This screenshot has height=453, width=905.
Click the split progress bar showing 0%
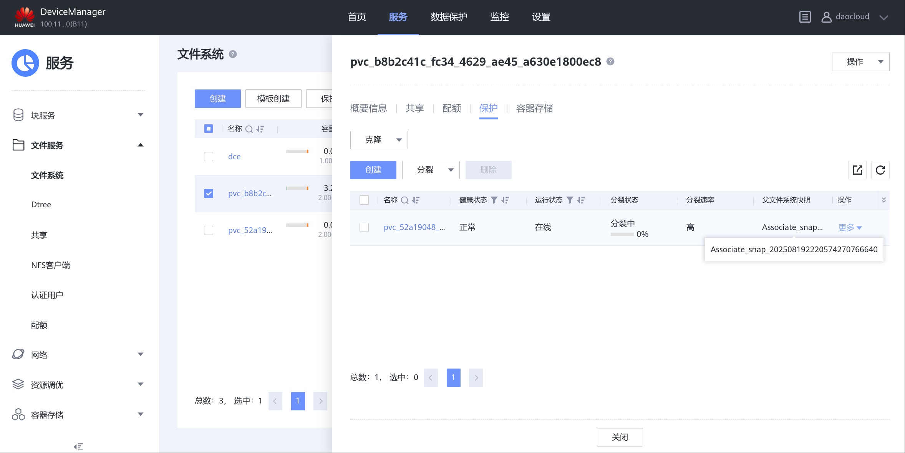click(x=622, y=234)
